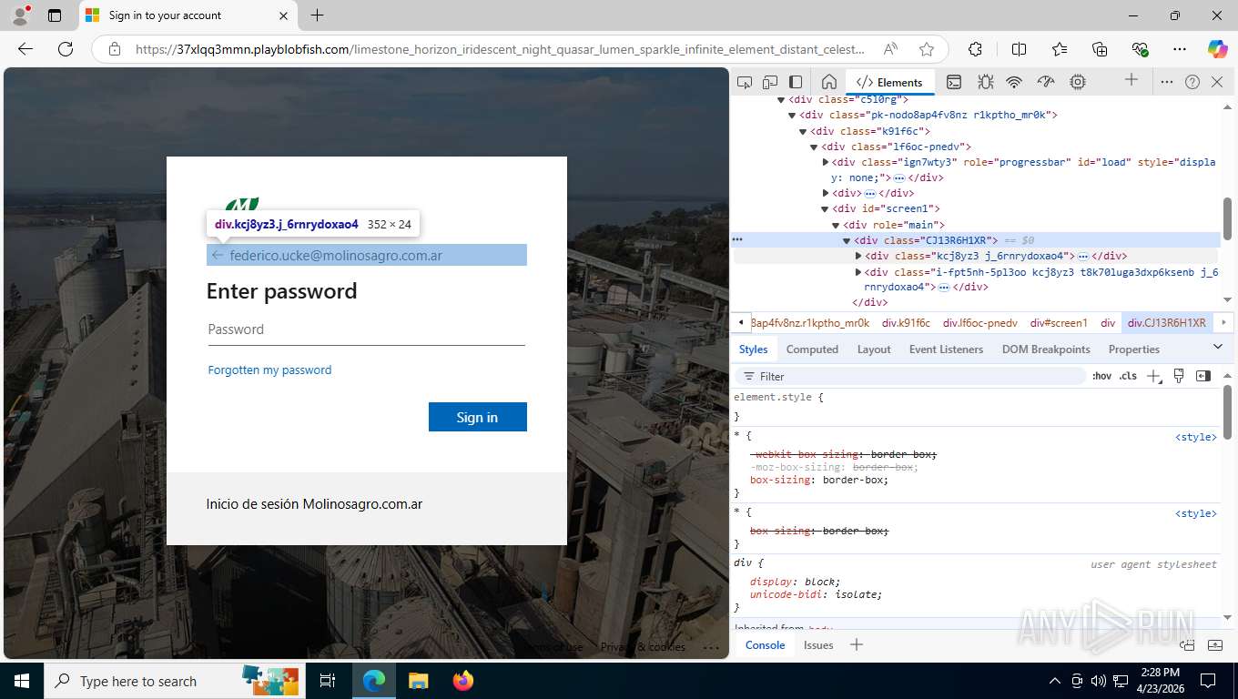Open DevTools help question mark
1238x699 pixels.
[1192, 82]
